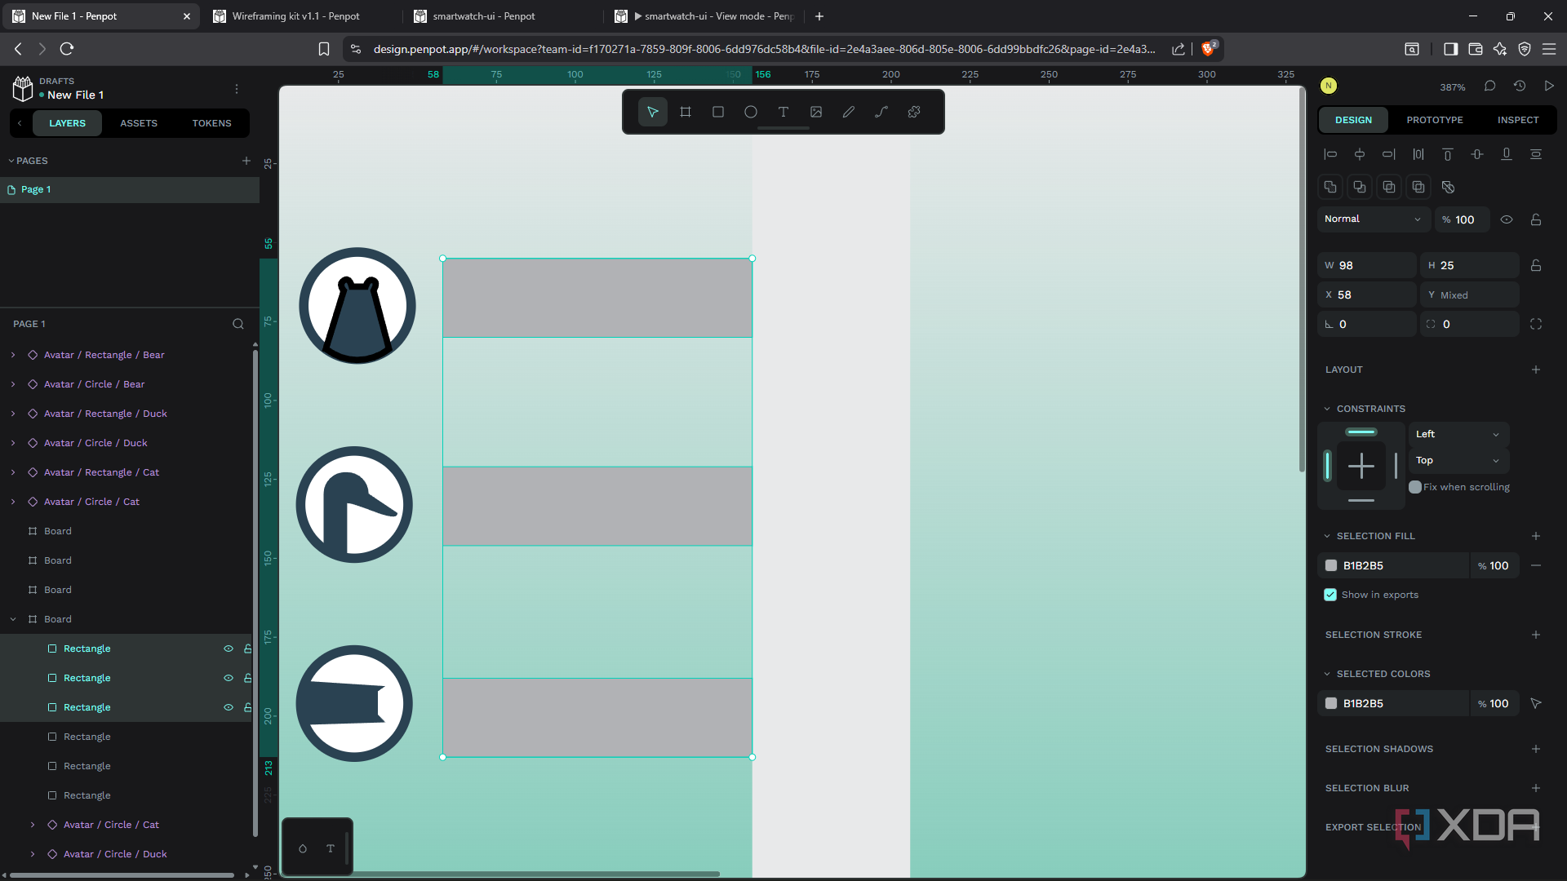Screen dimensions: 1567x881
Task: Open blend mode Normal dropdown
Action: click(x=1373, y=219)
